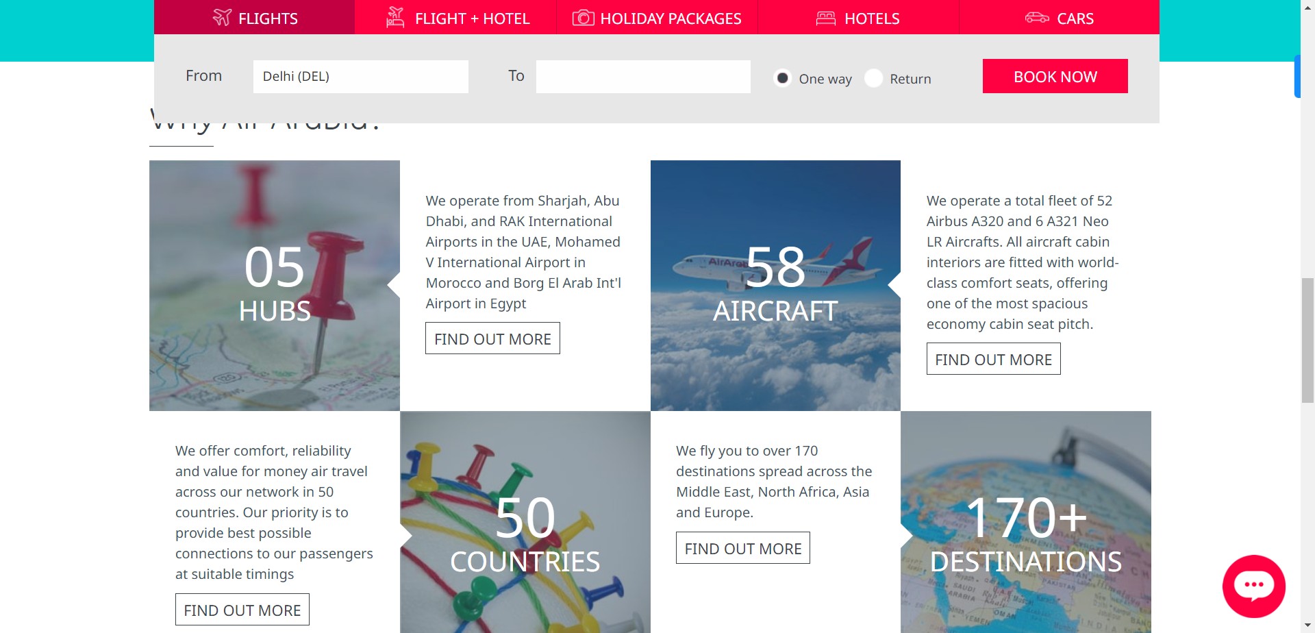1315x633 pixels.
Task: Open the live chat bubble icon
Action: pyautogui.click(x=1253, y=586)
